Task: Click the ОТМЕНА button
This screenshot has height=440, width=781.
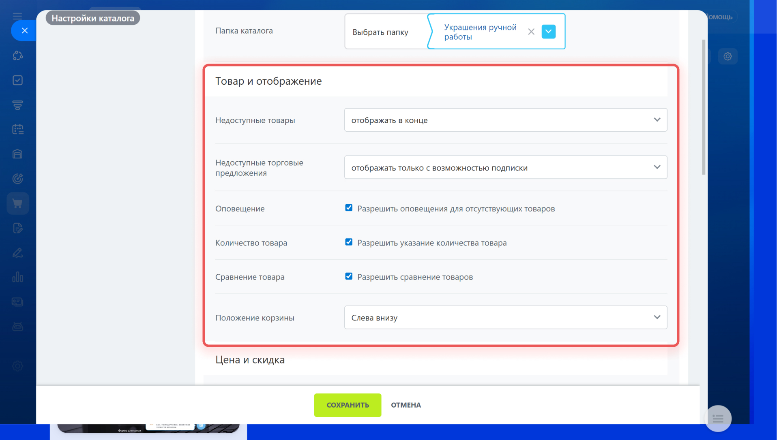Action: click(x=406, y=405)
